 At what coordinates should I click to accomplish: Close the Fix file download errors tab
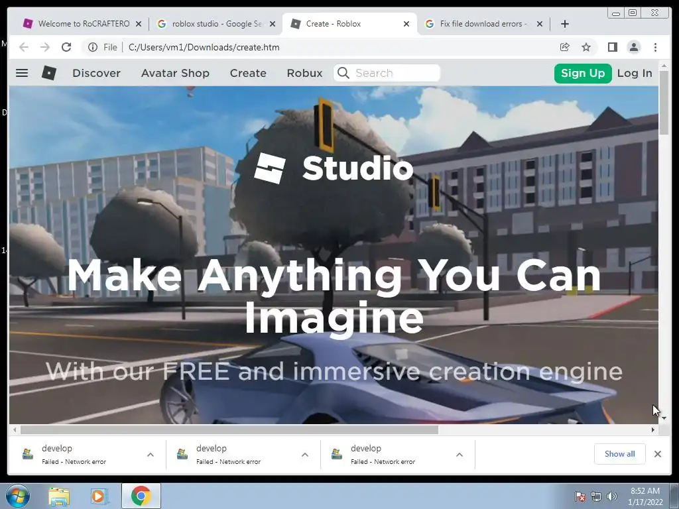click(540, 24)
